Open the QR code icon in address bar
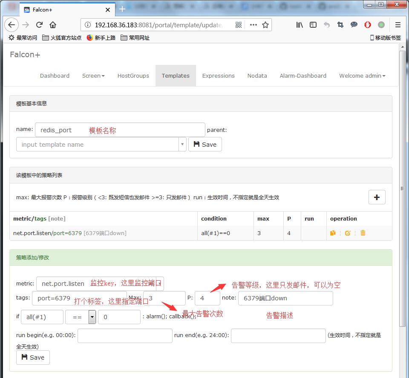The width and height of the screenshot is (409, 378). click(239, 25)
